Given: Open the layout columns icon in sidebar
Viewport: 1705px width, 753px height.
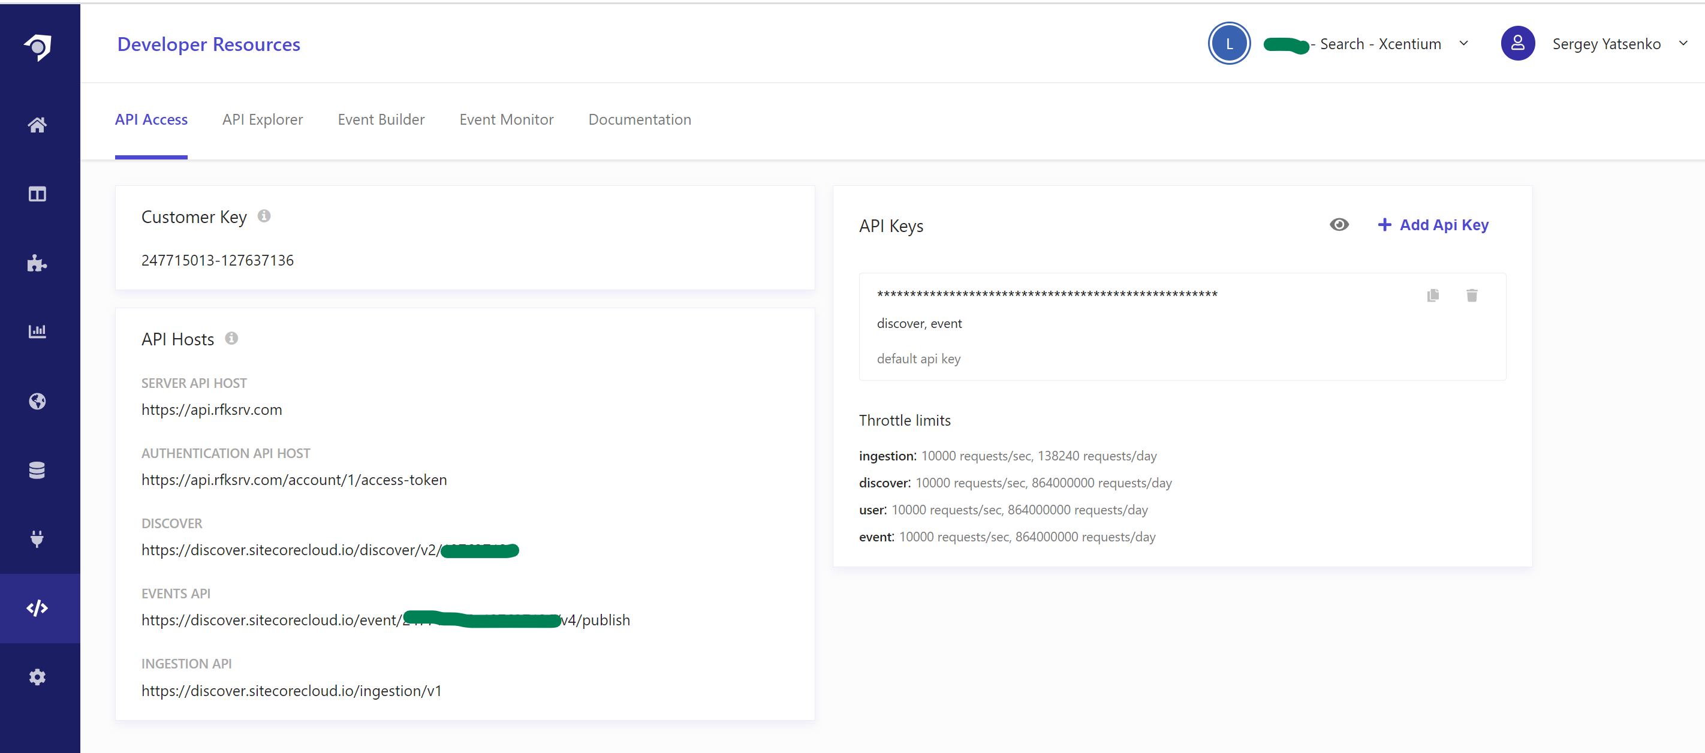Looking at the screenshot, I should 37,194.
